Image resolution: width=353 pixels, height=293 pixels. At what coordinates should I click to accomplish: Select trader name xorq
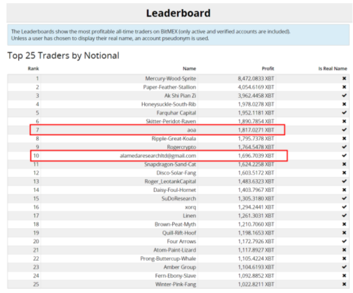[x=190, y=207]
